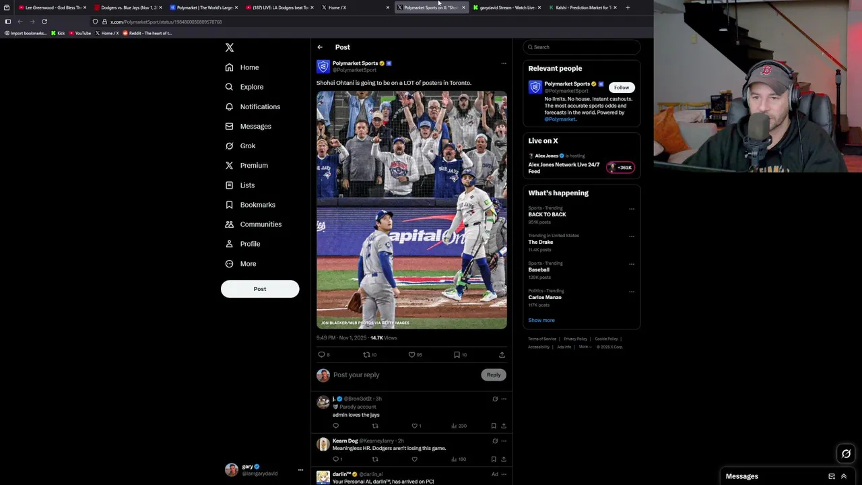The image size is (862, 485).
Task: Open account switcher dots next to gary
Action: pyautogui.click(x=300, y=470)
